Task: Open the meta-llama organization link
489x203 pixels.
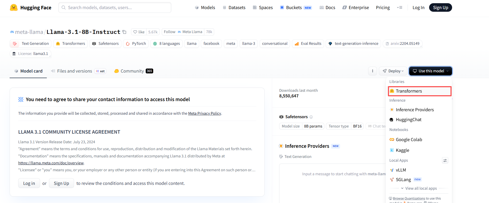Action: point(29,32)
